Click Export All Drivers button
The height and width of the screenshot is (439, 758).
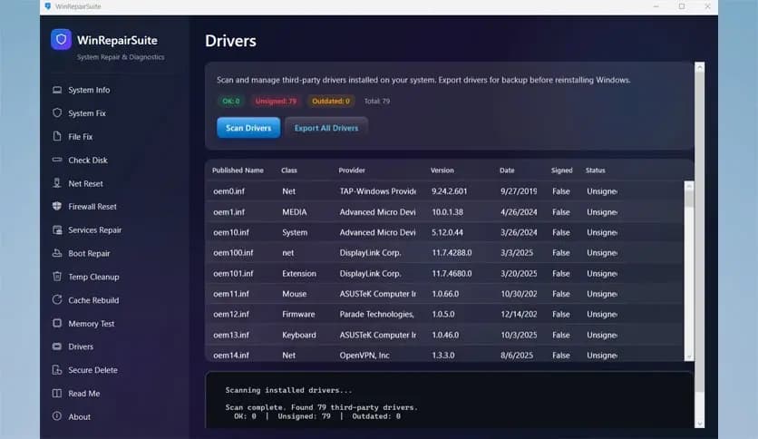(x=326, y=128)
